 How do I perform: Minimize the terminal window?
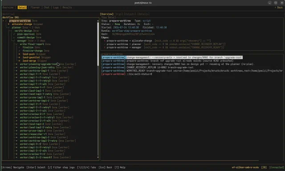pyautogui.click(x=270, y=3)
